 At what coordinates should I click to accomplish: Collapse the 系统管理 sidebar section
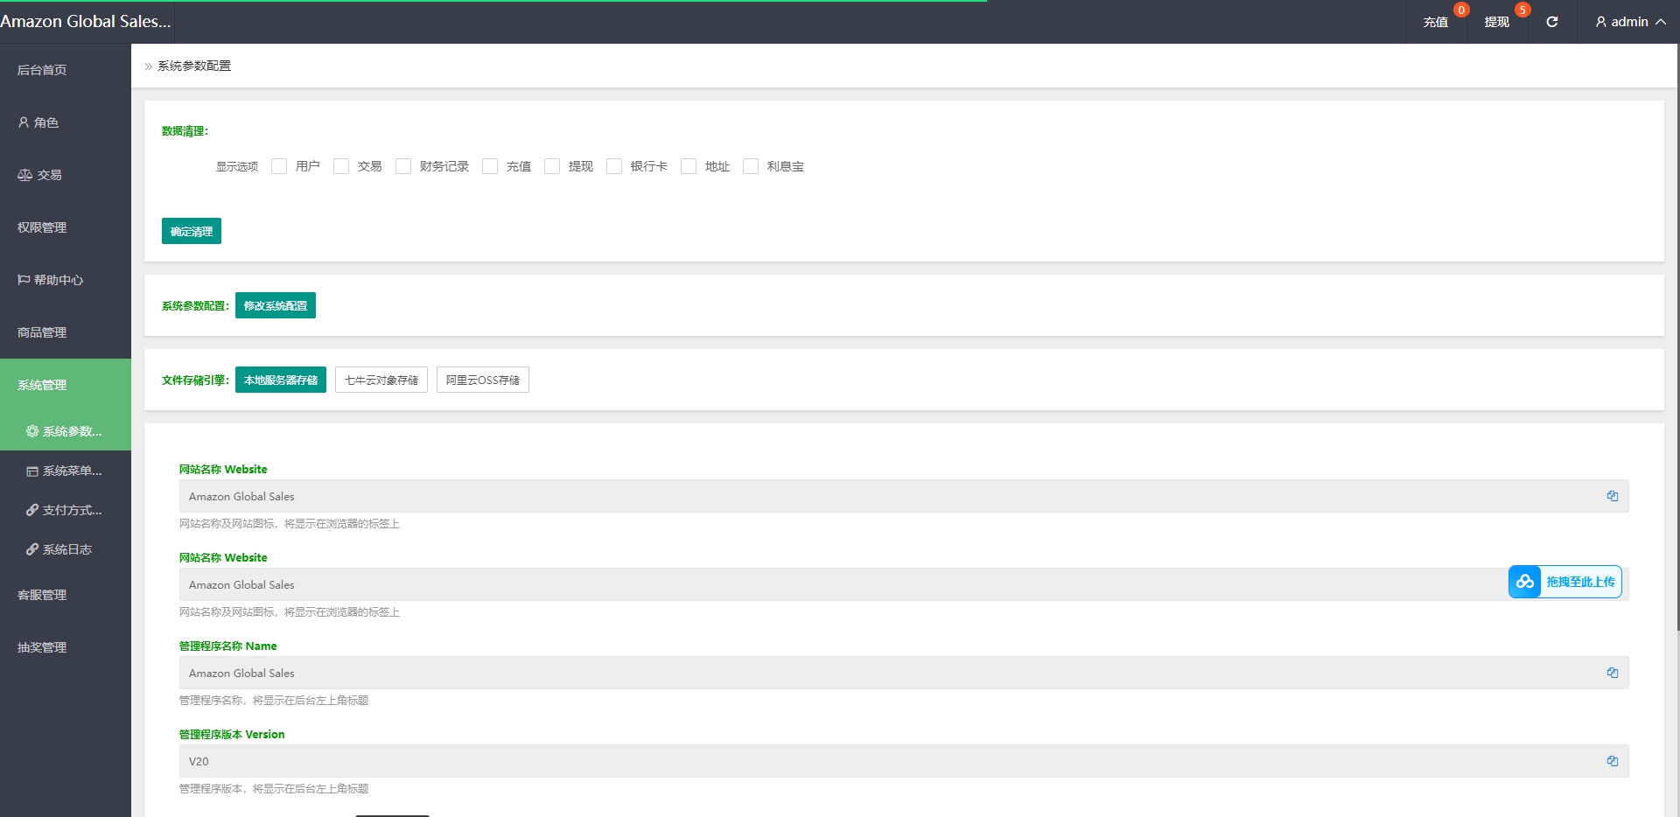click(65, 385)
